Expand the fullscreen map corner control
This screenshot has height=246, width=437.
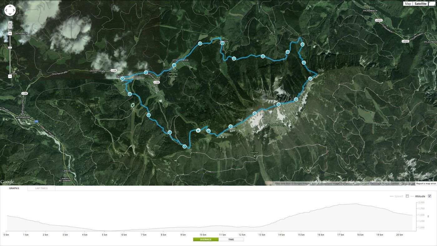[432, 3]
